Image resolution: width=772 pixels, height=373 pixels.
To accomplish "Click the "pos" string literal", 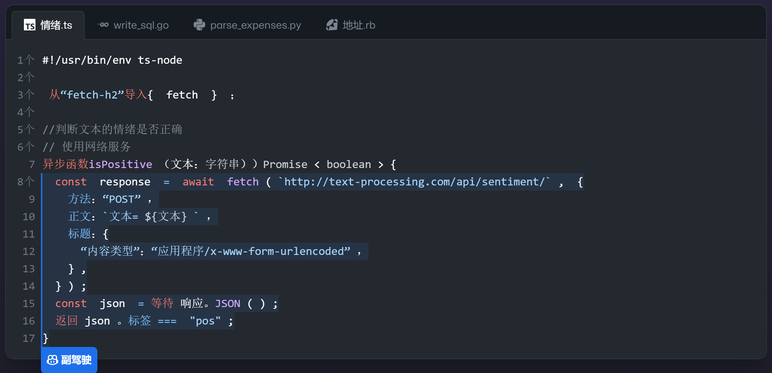I will [205, 321].
